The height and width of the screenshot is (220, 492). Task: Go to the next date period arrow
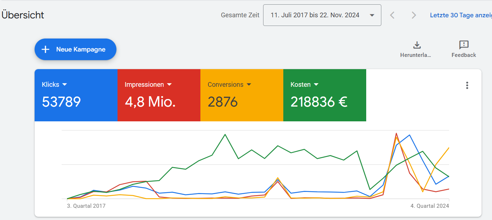414,15
